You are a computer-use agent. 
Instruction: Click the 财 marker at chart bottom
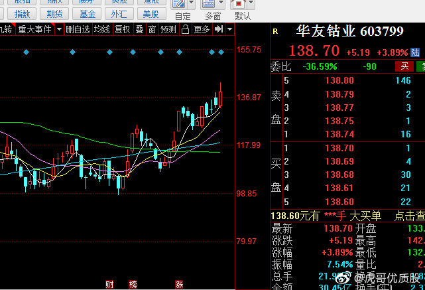pos(109,285)
